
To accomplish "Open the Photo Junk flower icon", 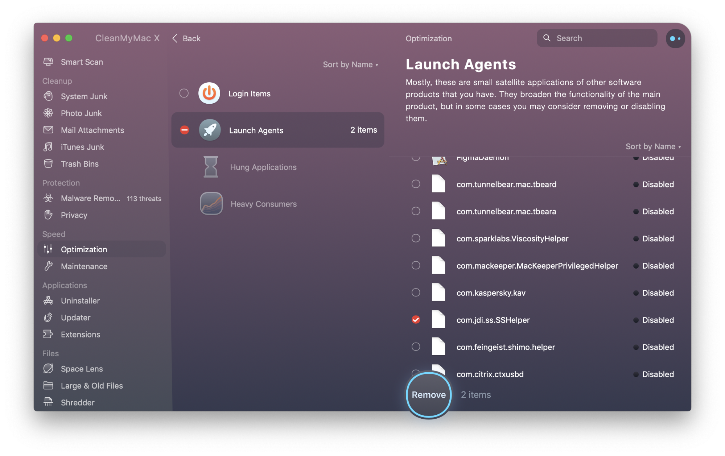I will click(x=48, y=113).
